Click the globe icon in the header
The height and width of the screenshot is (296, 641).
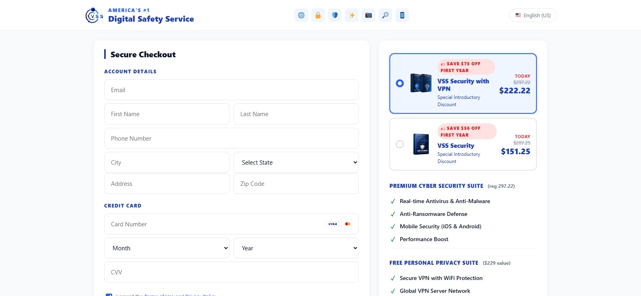301,15
